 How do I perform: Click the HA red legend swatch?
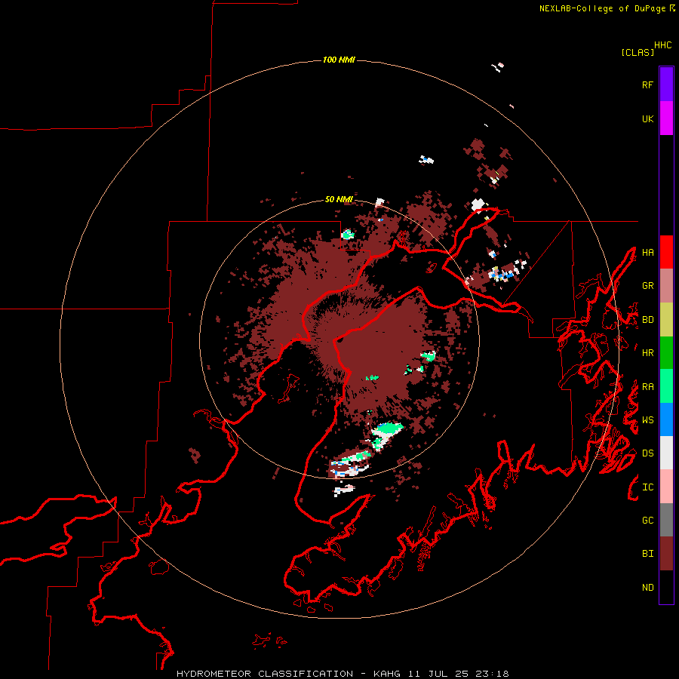click(666, 252)
